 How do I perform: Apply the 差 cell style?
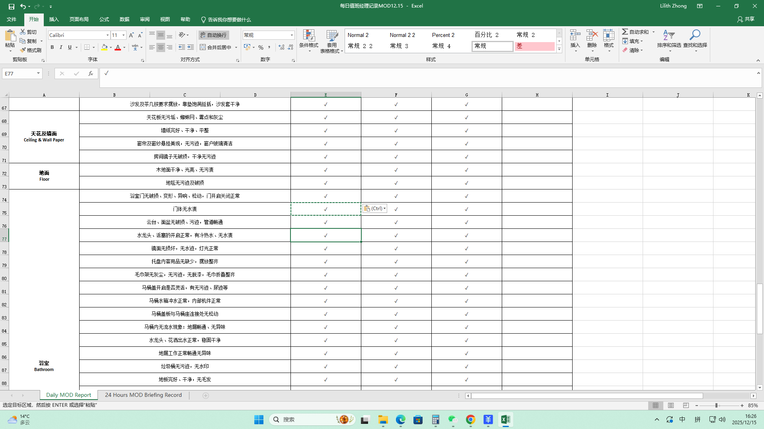pyautogui.click(x=534, y=46)
